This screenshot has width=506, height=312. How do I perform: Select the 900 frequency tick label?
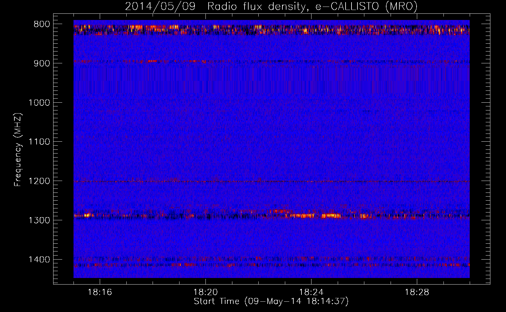[x=42, y=63]
